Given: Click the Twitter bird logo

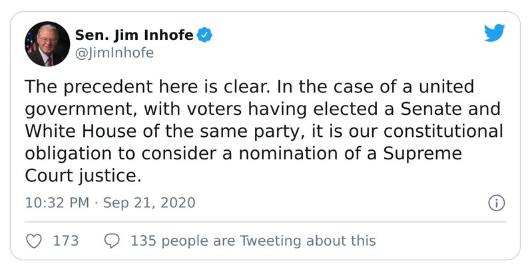Looking at the screenshot, I should 494,33.
